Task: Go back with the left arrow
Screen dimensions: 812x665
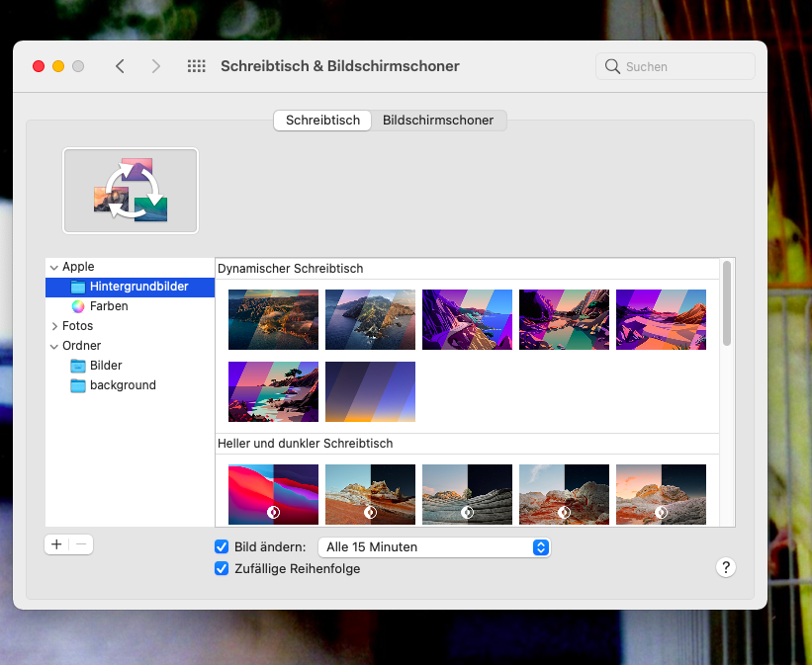Action: tap(120, 66)
